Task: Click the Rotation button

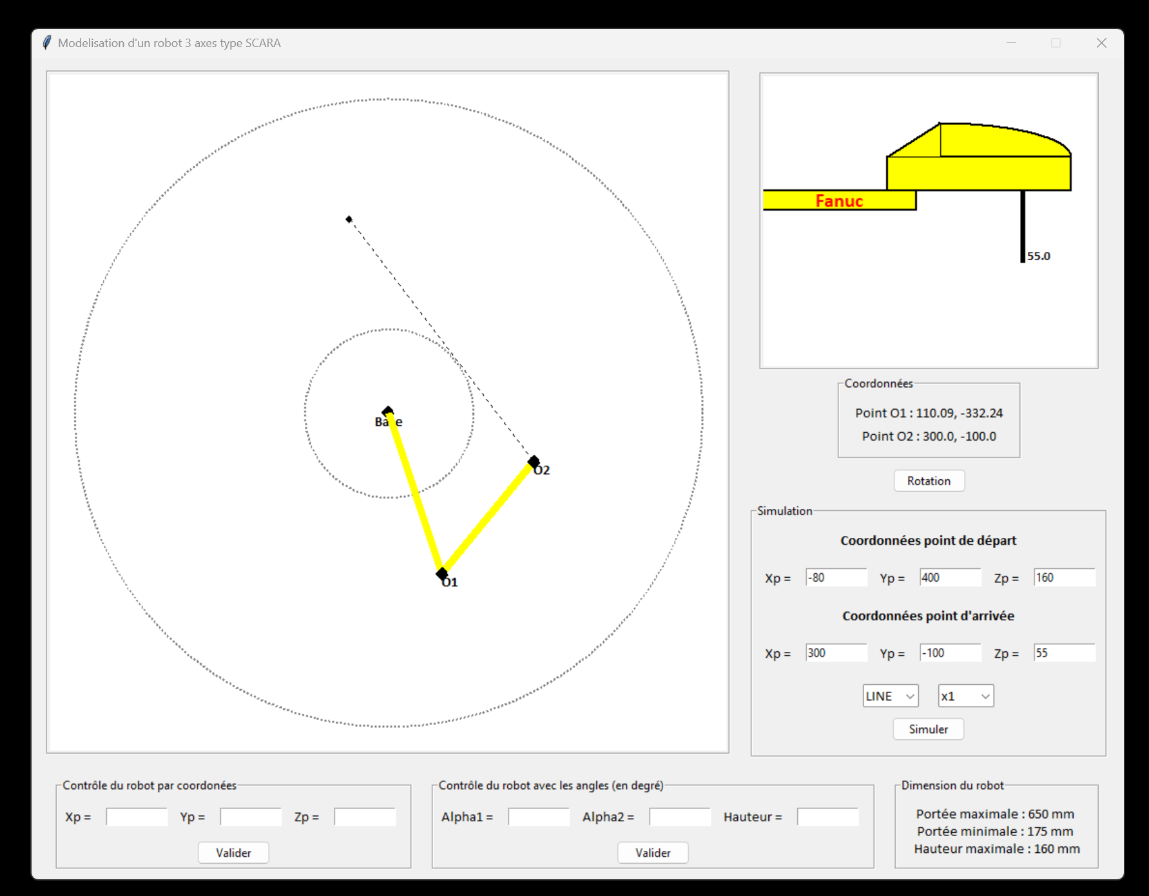Action: click(x=929, y=481)
